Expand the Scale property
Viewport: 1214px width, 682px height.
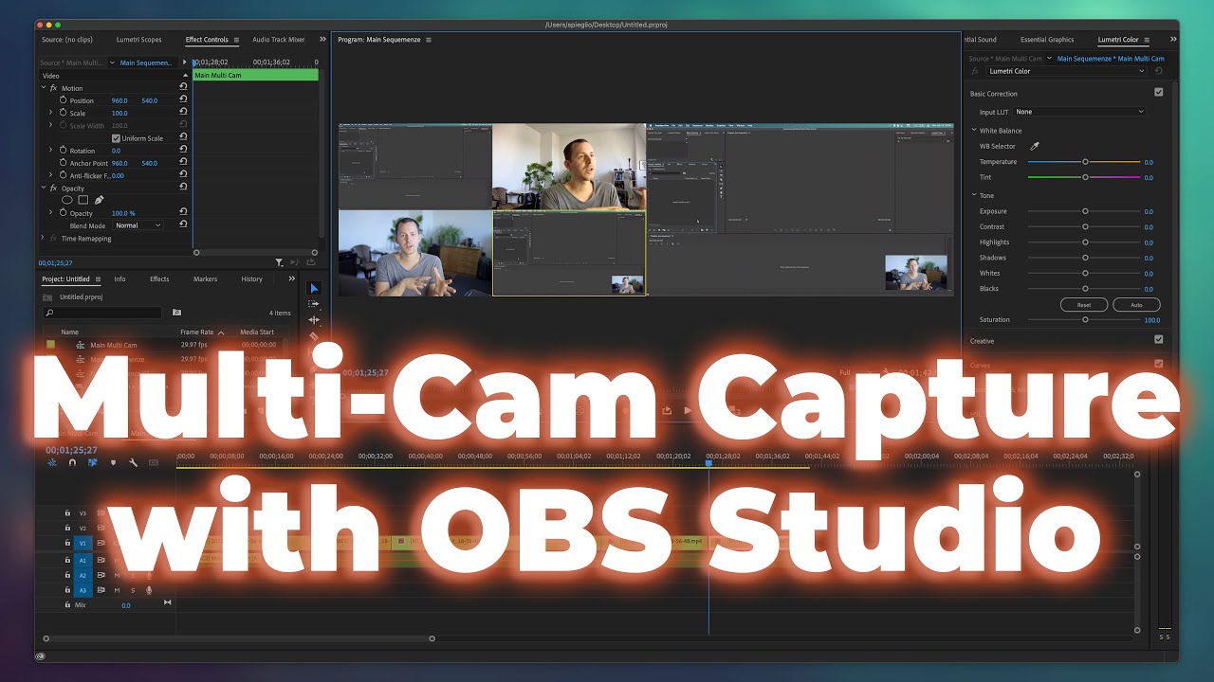51,113
